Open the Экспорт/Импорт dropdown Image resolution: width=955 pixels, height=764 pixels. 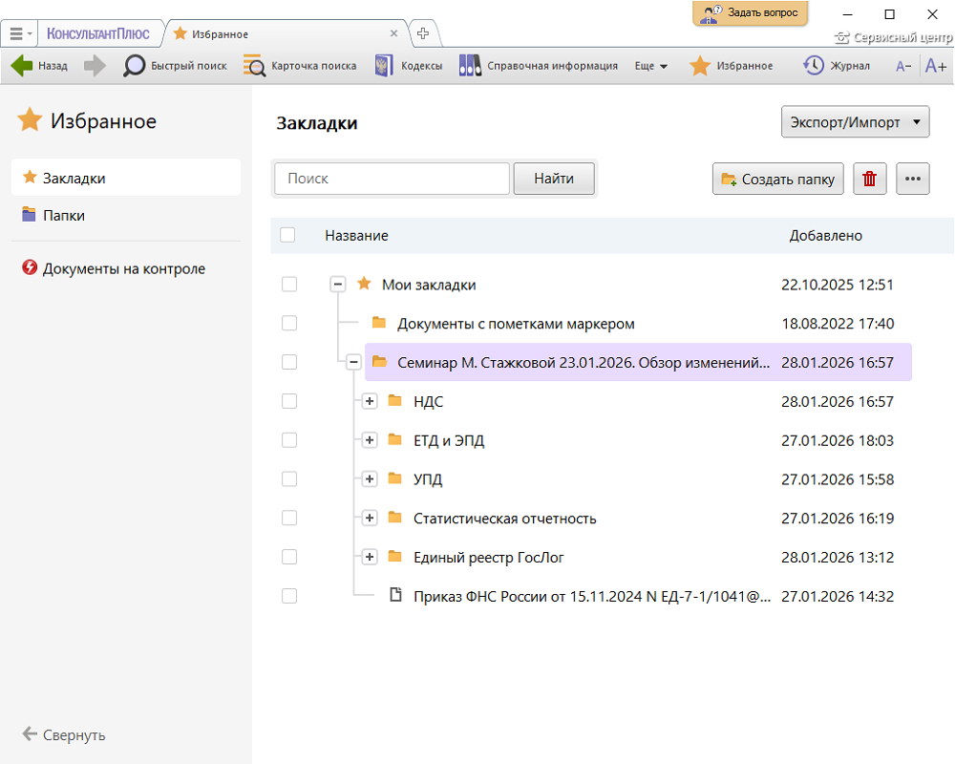coord(856,122)
